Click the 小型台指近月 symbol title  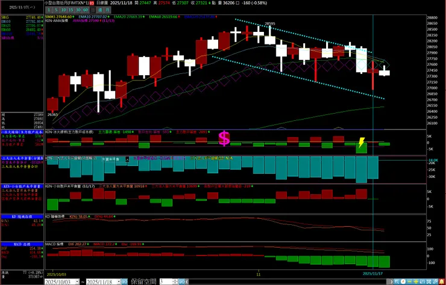click(x=67, y=3)
